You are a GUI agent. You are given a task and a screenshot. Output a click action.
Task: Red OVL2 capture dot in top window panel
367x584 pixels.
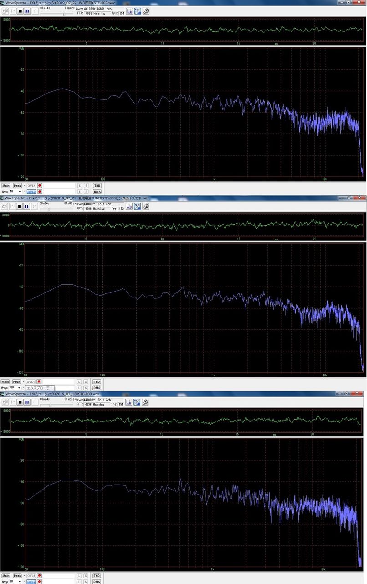(x=40, y=192)
